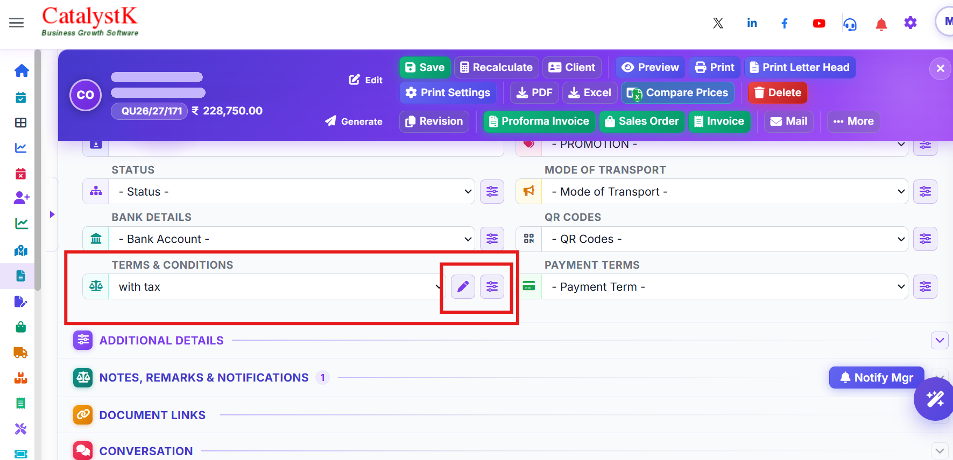Open Mode of Transport sliders icon
Screen dimensions: 953x460
pyautogui.click(x=925, y=191)
